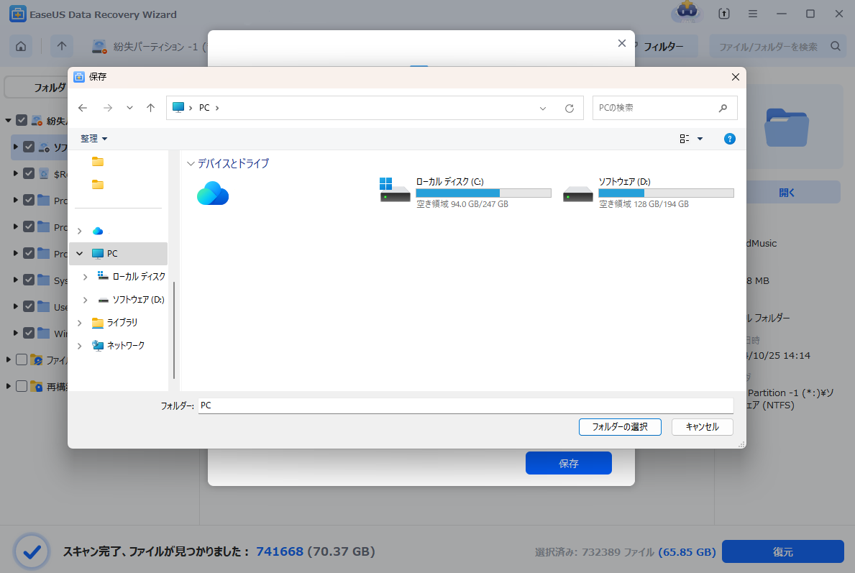
Task: Click the back arrow in save dialog
Action: [x=83, y=108]
